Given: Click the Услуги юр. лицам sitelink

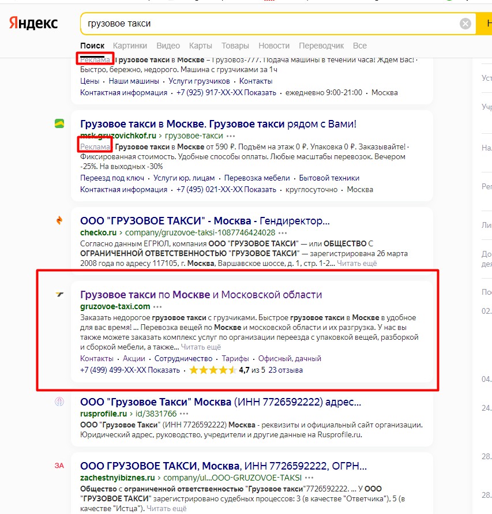Looking at the screenshot, I should pyautogui.click(x=184, y=178).
